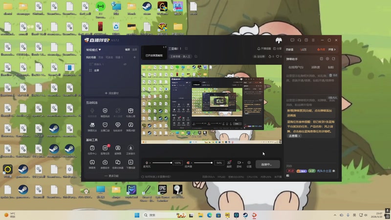Image resolution: width=391 pixels, height=220 pixels.
Task: Click the first square icon in 弹幕助手 header
Action: pos(322,59)
